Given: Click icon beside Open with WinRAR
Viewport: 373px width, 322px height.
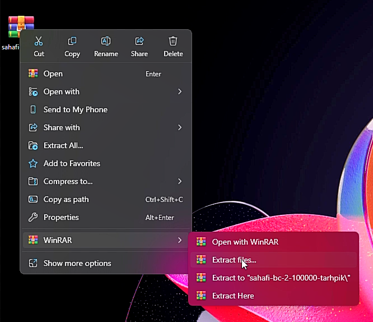Looking at the screenshot, I should tap(201, 242).
